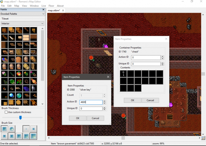Decrease silver key Action ID with down arrow

tap(105, 103)
